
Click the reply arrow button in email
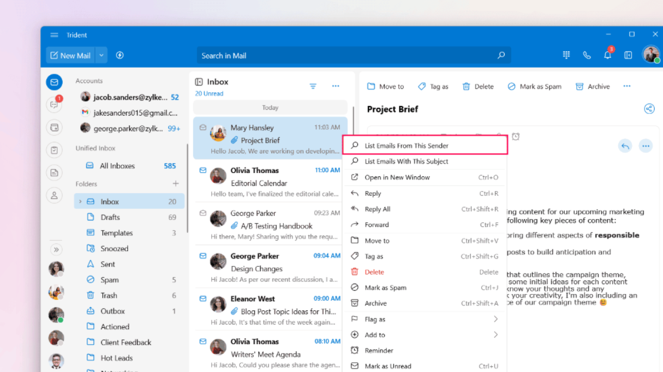625,146
